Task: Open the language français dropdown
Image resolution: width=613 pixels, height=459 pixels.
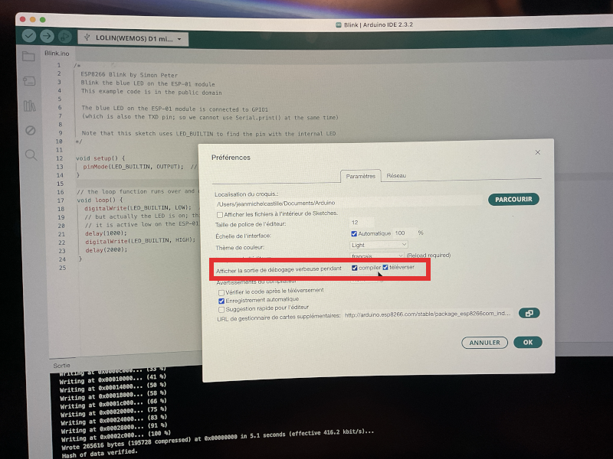Action: pos(376,256)
